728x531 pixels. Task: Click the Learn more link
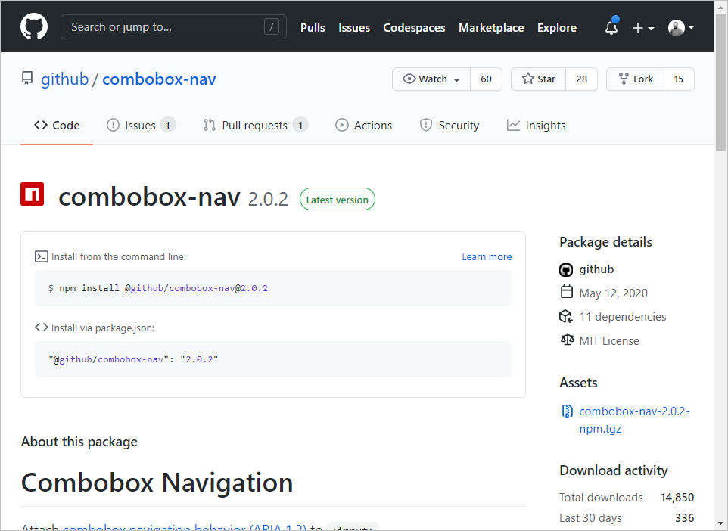coord(487,256)
